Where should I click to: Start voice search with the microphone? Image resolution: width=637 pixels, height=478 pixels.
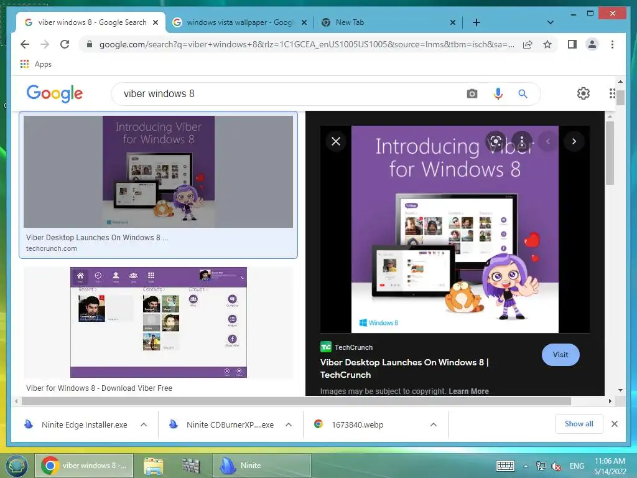coord(498,94)
